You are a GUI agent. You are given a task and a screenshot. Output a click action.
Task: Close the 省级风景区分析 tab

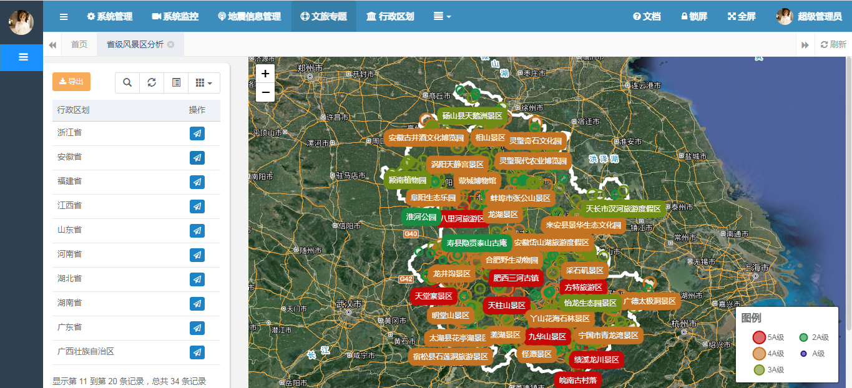tap(171, 45)
